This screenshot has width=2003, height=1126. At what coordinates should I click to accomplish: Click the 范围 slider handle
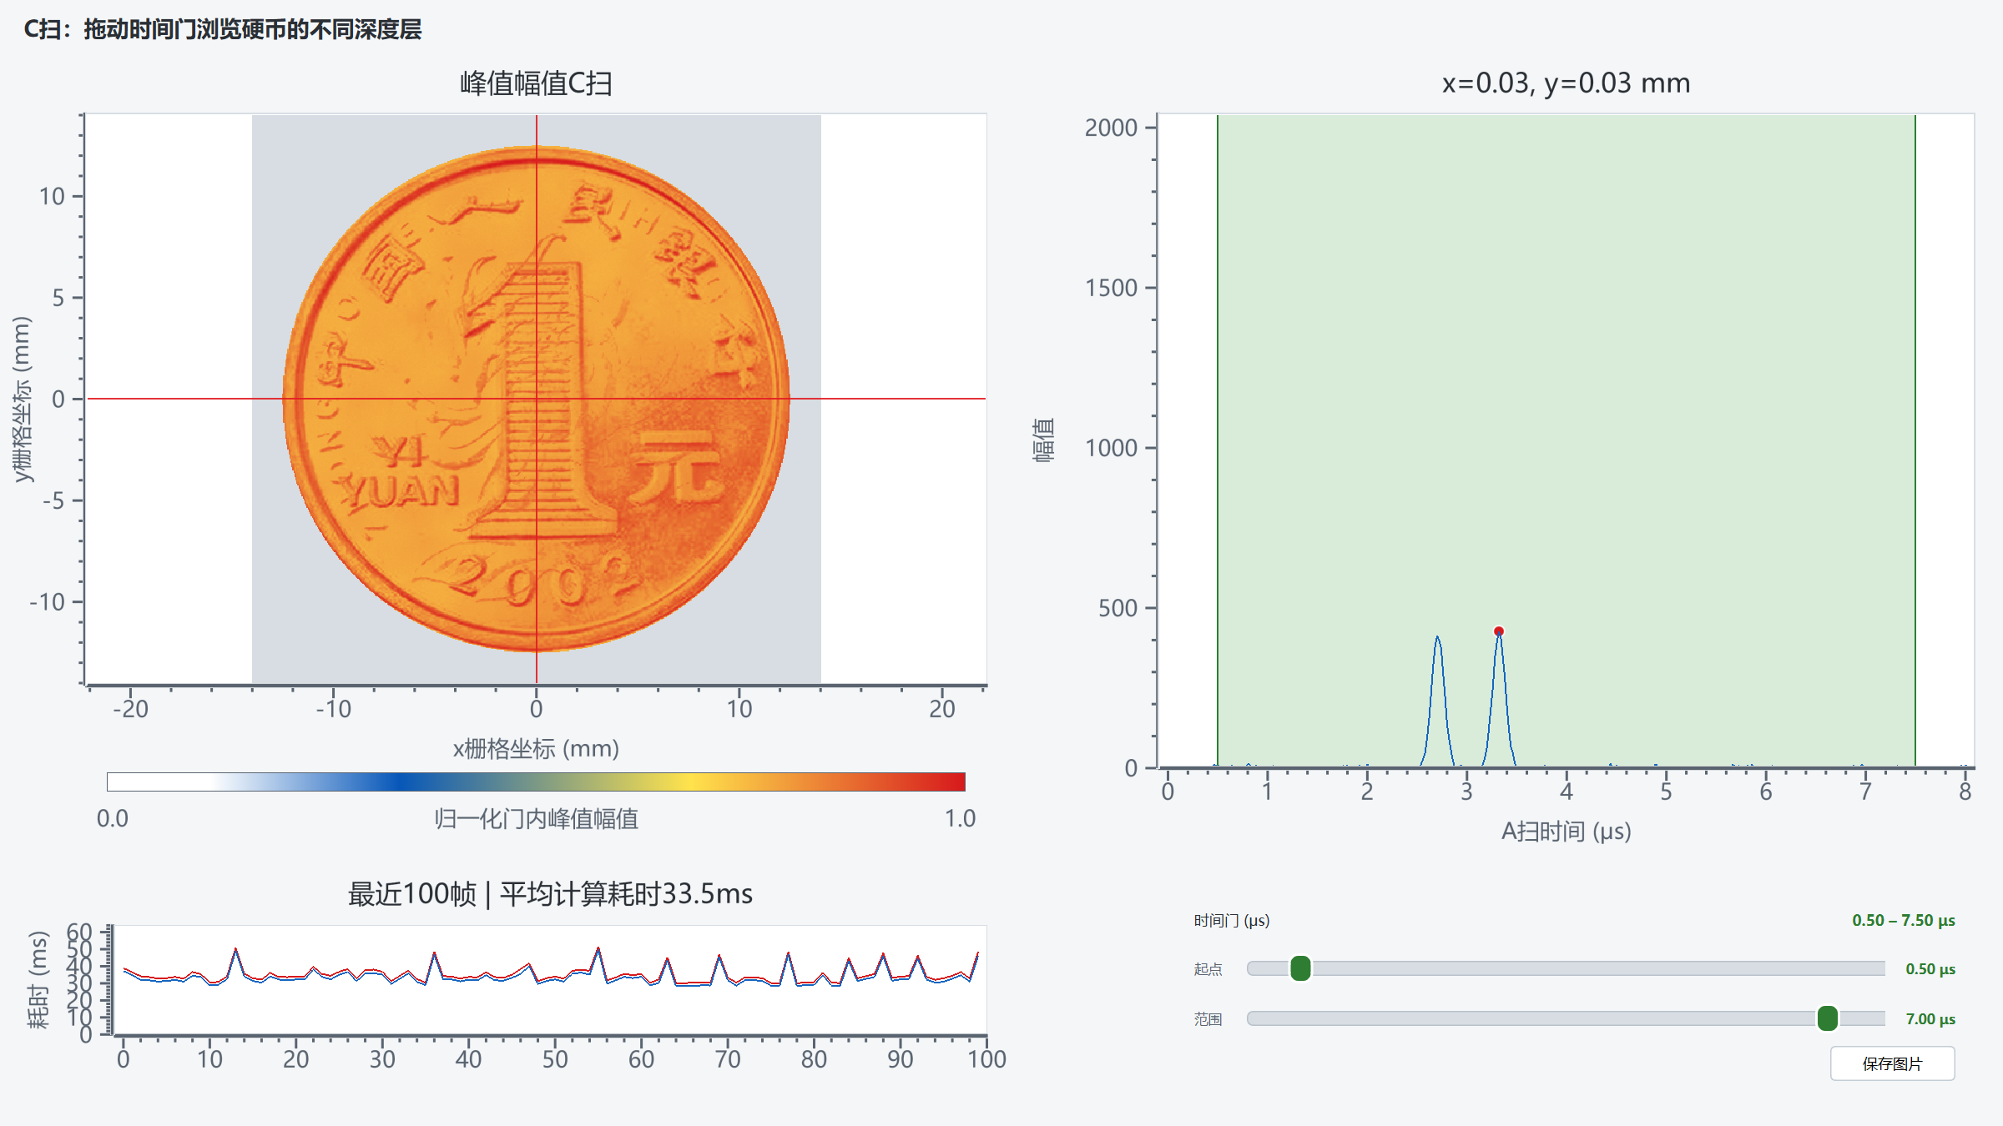point(1827,1018)
